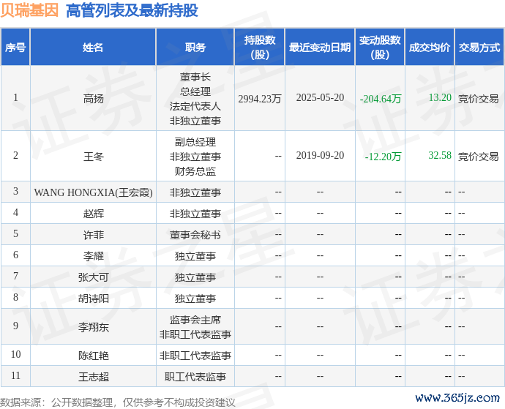This screenshot has height=409, width=505.
Task: Click the 法定代表人 title in 高扬's row
Action: 195,106
